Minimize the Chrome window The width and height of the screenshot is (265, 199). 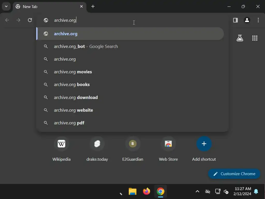[x=229, y=6]
